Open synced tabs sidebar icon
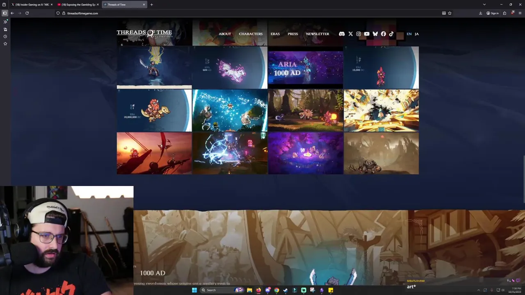Image resolution: width=525 pixels, height=295 pixels. pyautogui.click(x=5, y=29)
